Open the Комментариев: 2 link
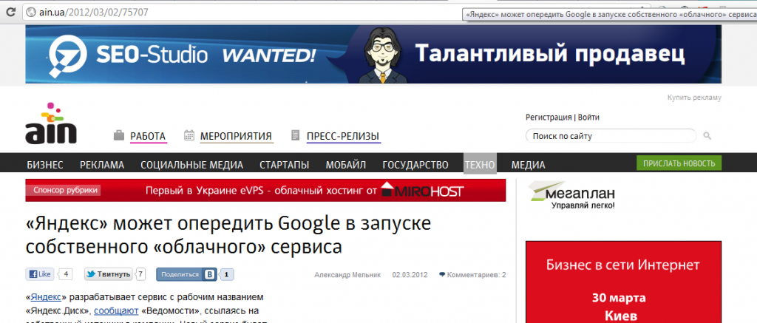The height and width of the screenshot is (323, 757). point(472,275)
